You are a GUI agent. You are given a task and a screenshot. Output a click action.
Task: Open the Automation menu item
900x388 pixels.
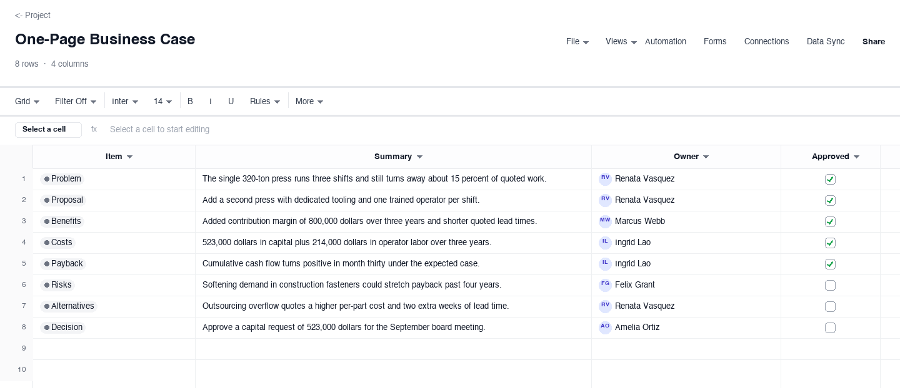coord(666,42)
